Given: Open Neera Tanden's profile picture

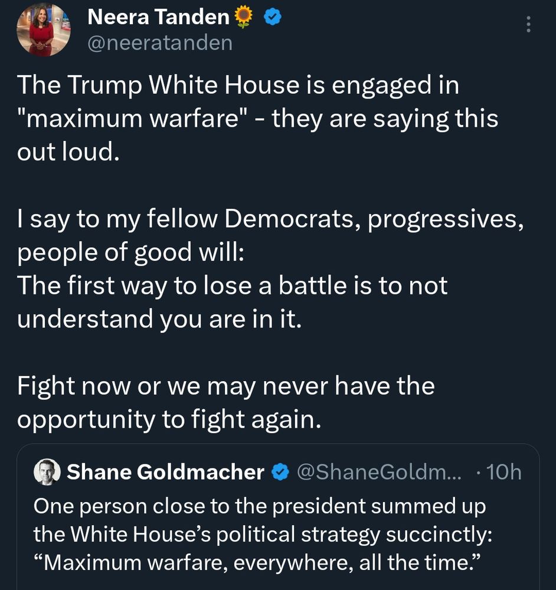Looking at the screenshot, I should (43, 29).
